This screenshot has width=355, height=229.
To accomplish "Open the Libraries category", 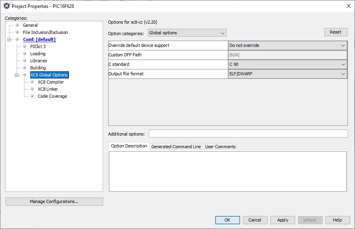I will click(x=39, y=61).
